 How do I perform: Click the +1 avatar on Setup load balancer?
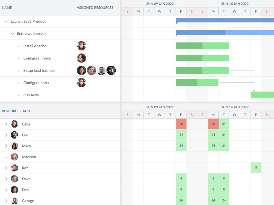coord(111,70)
